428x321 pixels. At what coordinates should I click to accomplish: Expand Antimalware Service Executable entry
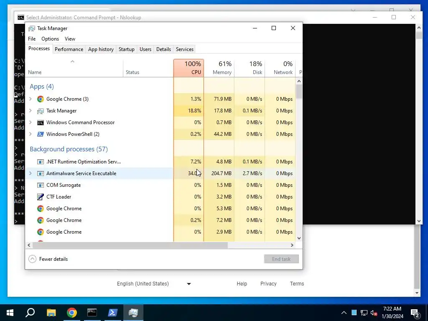(x=31, y=173)
